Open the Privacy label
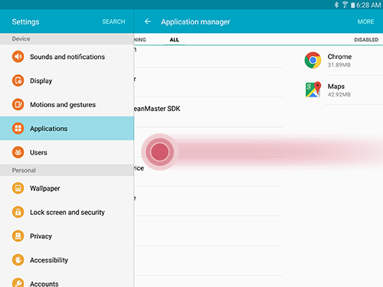The image size is (383, 287). [x=41, y=236]
